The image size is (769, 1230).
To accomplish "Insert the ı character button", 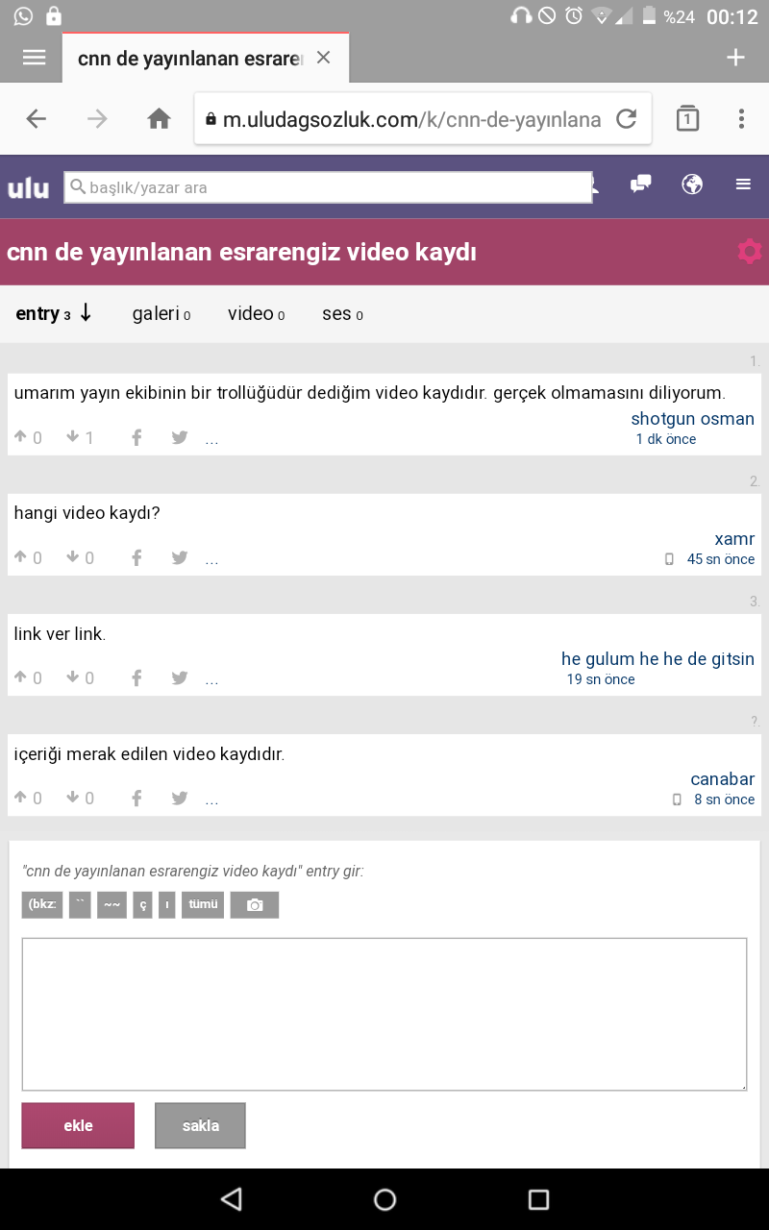I will coord(167,905).
